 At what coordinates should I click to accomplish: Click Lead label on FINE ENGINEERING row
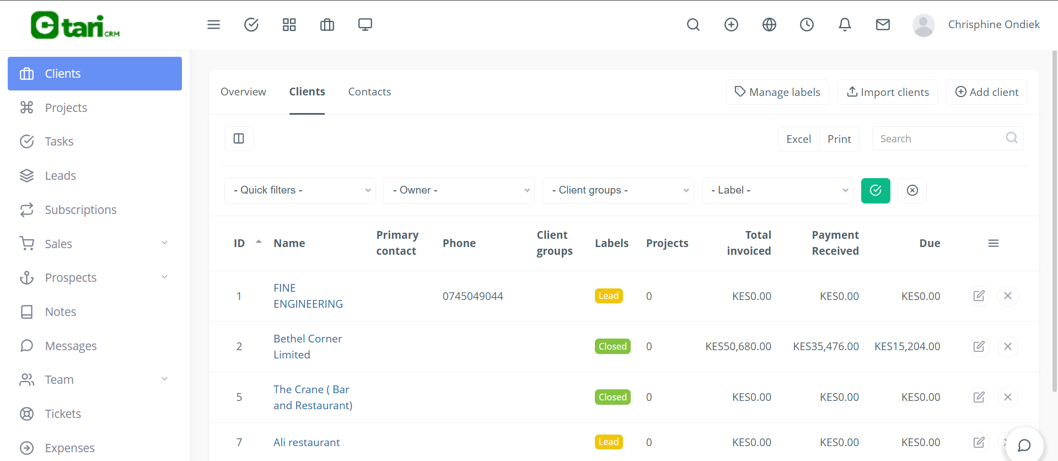point(609,296)
